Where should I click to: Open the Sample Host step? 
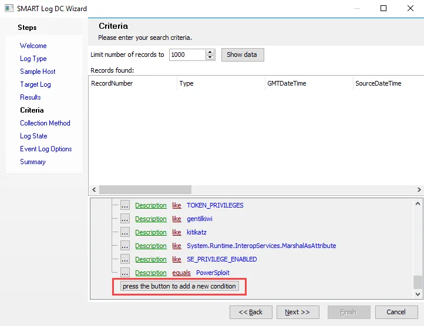(38, 72)
